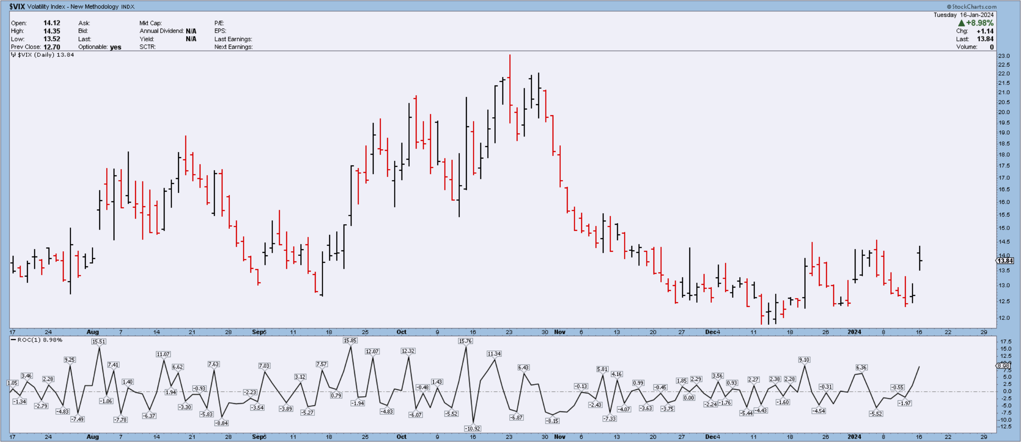
Task: Click the 15.51 ROC peak label
Action: [x=98, y=342]
